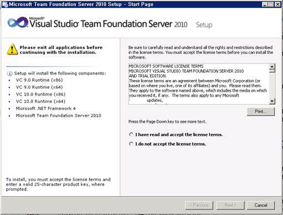Screen dimensions: 283x215
Task: Click the Visual Studio infinity logo
Action: [x=18, y=23]
